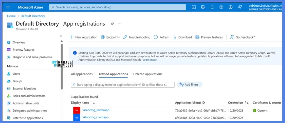The width and height of the screenshot is (285, 123).
Task: Open the portal settings gear
Action: (x=221, y=7)
